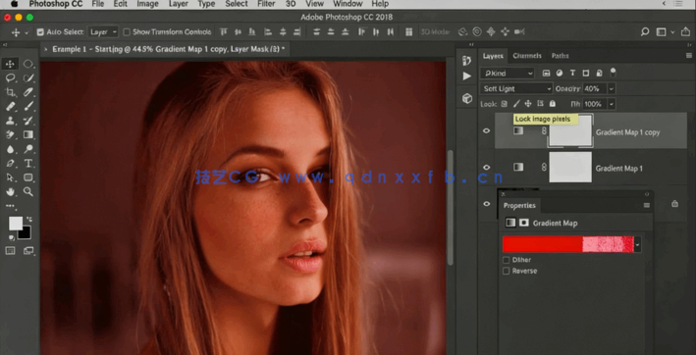Click the lock all padlock icon

coord(552,104)
